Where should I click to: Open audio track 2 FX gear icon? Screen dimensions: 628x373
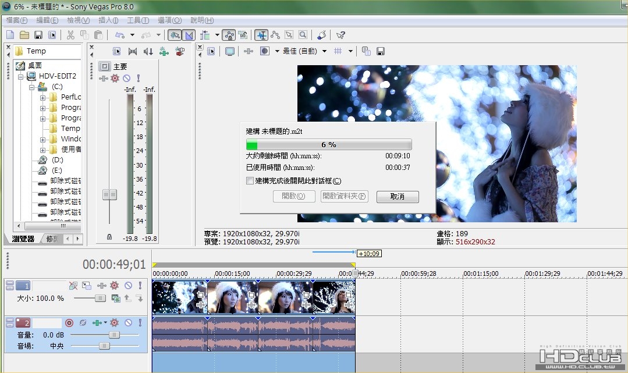pyautogui.click(x=115, y=322)
